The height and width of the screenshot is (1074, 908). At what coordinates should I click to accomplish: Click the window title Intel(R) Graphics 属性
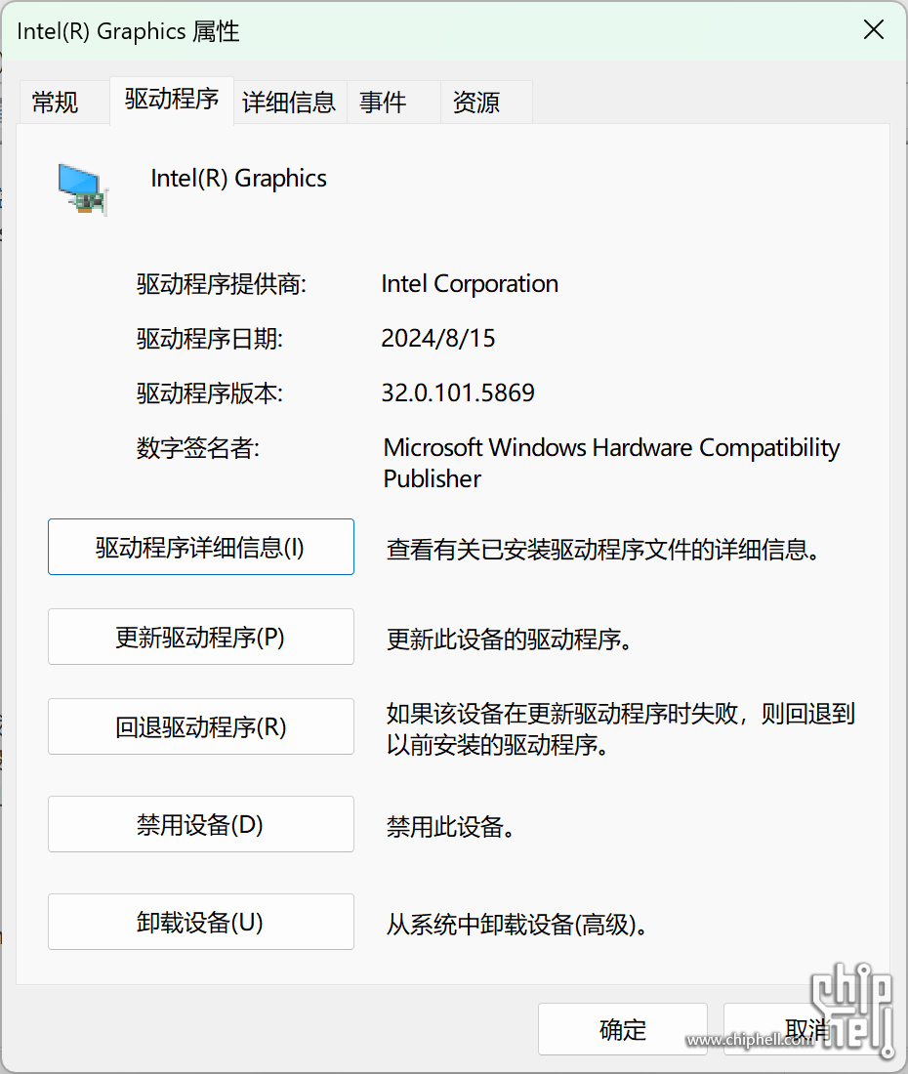click(128, 31)
